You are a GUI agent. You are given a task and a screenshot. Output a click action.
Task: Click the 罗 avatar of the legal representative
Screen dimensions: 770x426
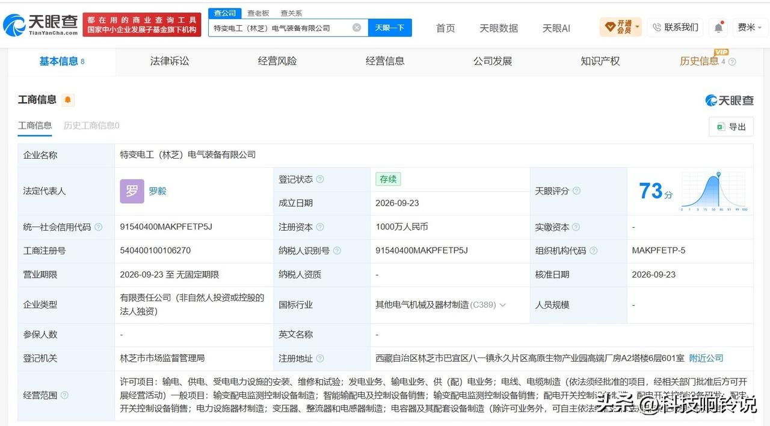pyautogui.click(x=132, y=191)
